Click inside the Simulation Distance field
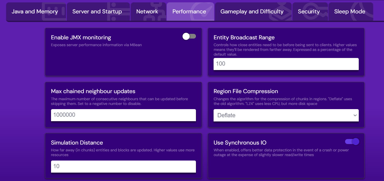Viewport: 384px width, 181px height. pos(123,167)
